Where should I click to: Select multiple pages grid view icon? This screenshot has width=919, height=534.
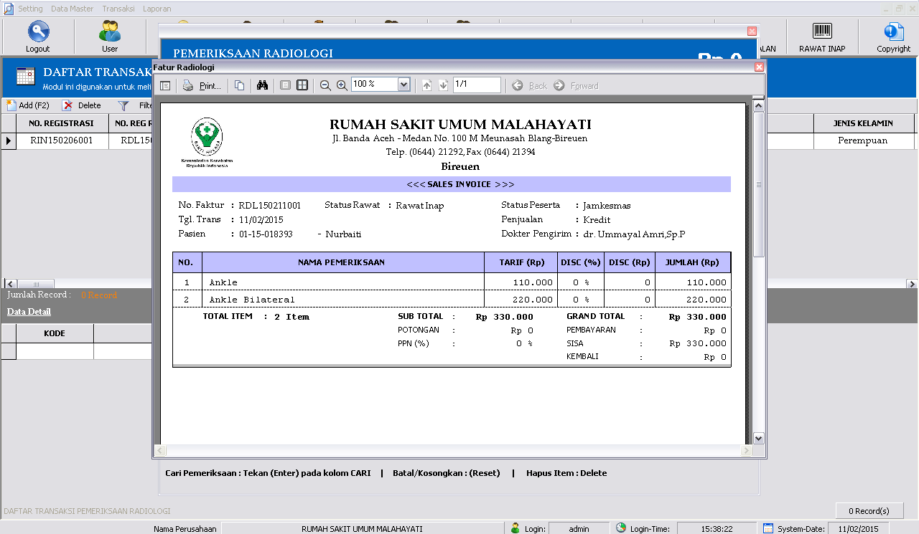coord(302,85)
